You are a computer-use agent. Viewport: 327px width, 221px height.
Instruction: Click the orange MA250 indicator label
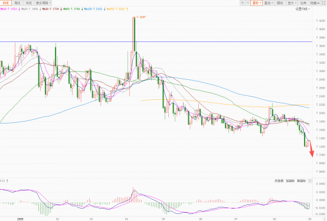point(116,9)
